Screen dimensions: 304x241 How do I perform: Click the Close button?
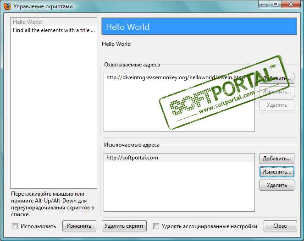(280, 226)
